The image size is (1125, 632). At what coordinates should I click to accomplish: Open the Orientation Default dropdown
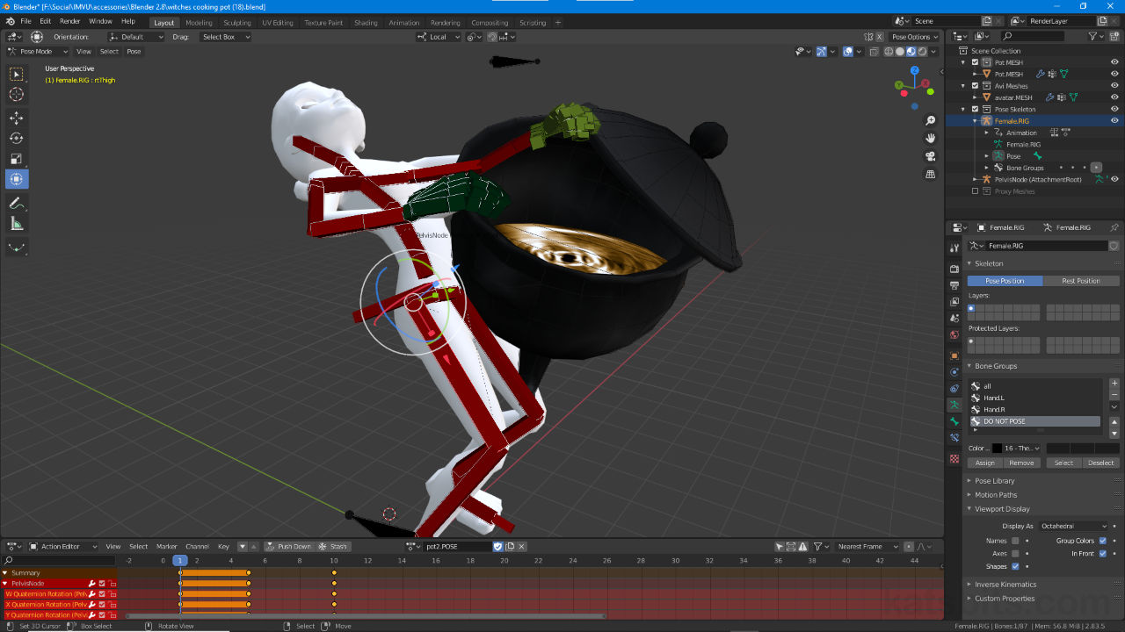(x=135, y=37)
